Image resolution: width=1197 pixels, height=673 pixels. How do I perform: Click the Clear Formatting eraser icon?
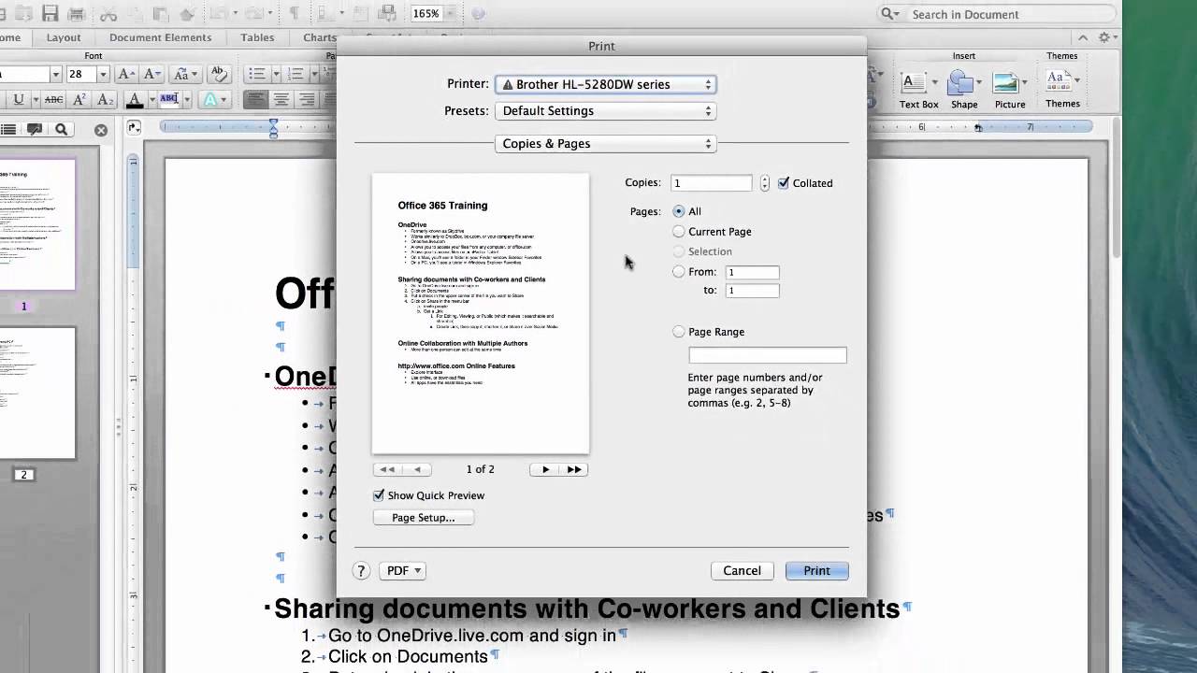click(219, 74)
